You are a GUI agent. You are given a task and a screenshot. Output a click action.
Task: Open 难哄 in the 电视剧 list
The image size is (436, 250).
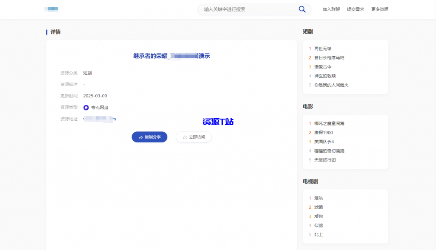(319, 198)
